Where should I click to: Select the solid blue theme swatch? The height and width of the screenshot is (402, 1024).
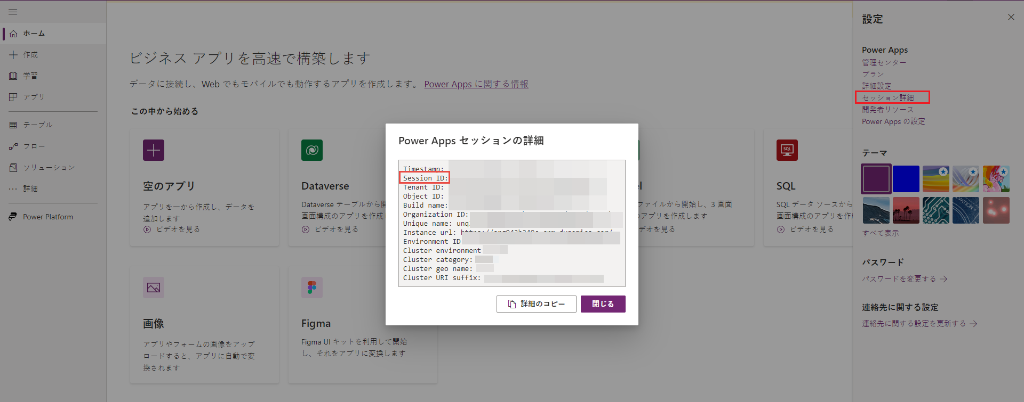click(906, 179)
